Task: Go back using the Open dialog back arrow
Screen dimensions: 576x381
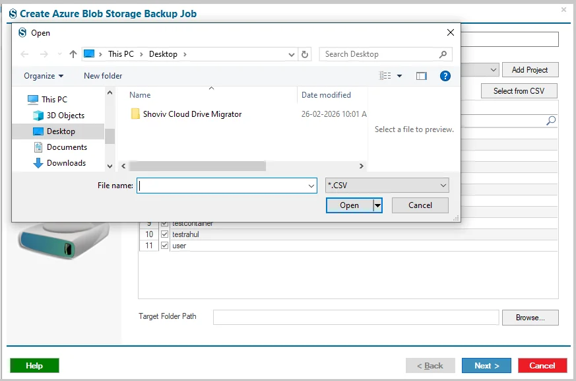Action: tap(24, 54)
